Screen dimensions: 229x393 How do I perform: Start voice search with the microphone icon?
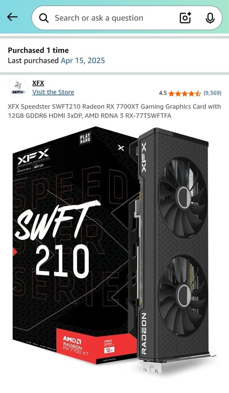[210, 18]
